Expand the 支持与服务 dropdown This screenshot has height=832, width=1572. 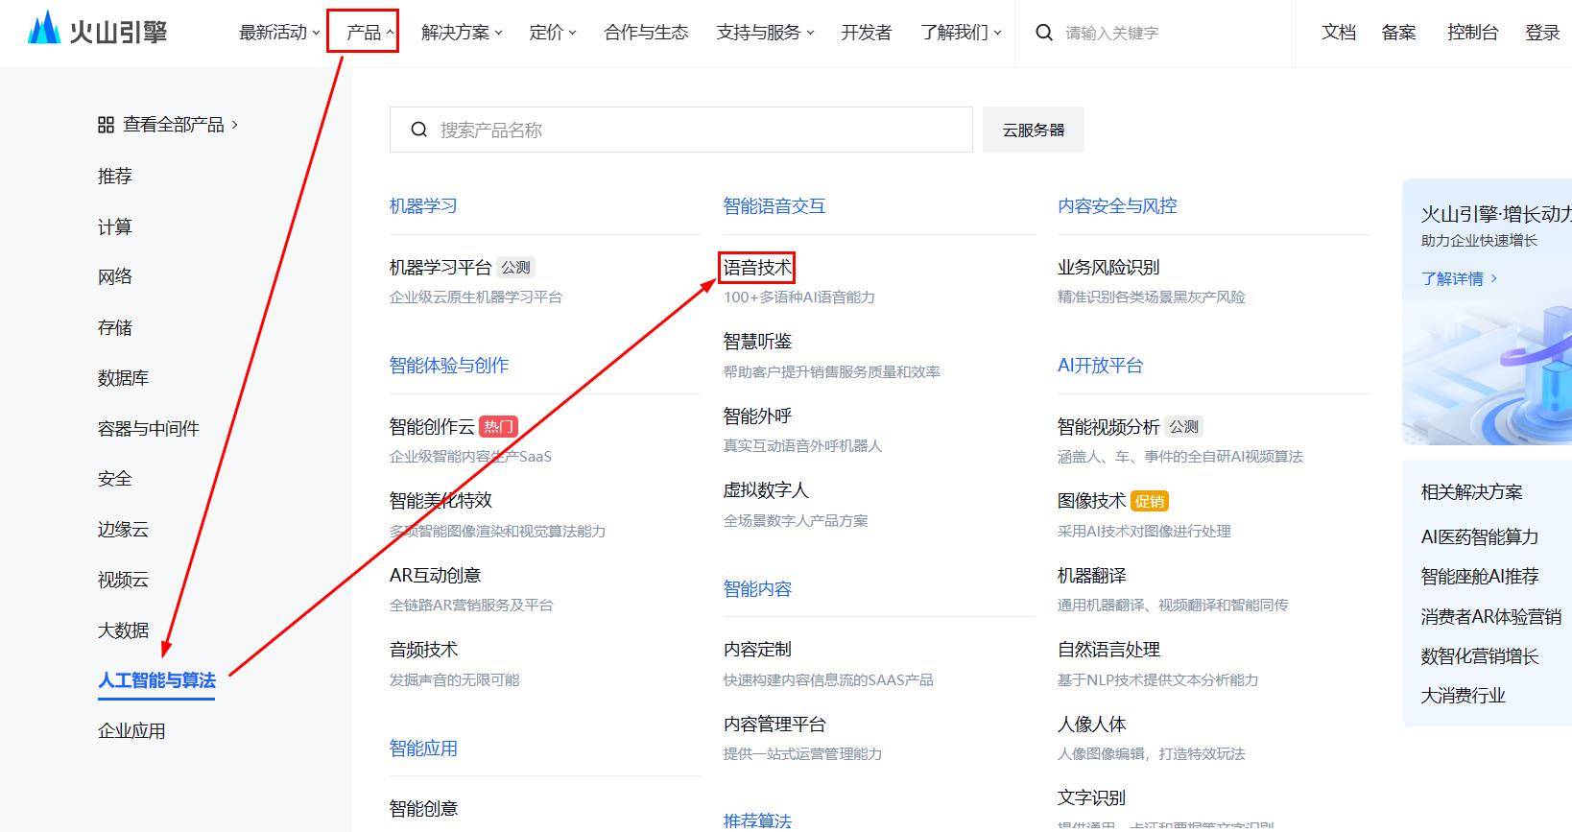pos(765,33)
